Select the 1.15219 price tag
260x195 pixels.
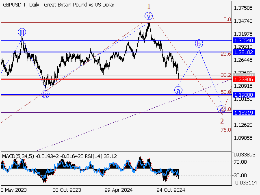coord(244,113)
